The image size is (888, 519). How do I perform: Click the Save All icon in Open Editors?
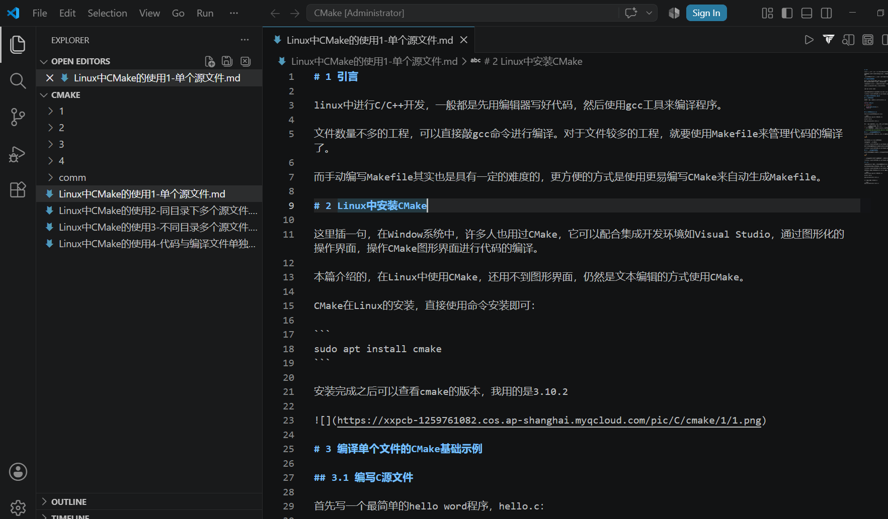click(x=227, y=61)
